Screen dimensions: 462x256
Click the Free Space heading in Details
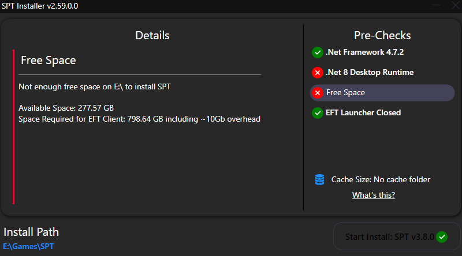pyautogui.click(x=49, y=60)
